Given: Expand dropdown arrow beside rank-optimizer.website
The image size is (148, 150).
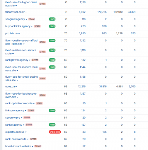Looking at the screenshot, I should pos(34,103).
